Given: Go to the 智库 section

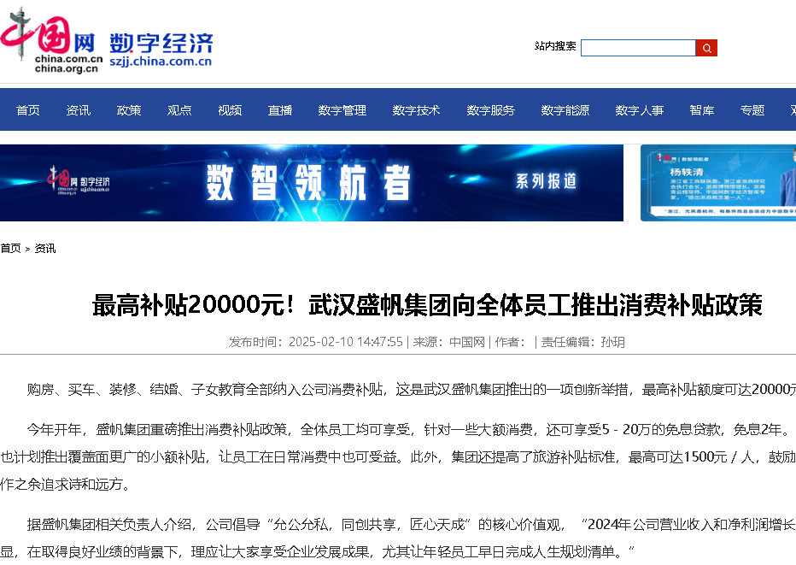Looking at the screenshot, I should (x=702, y=110).
